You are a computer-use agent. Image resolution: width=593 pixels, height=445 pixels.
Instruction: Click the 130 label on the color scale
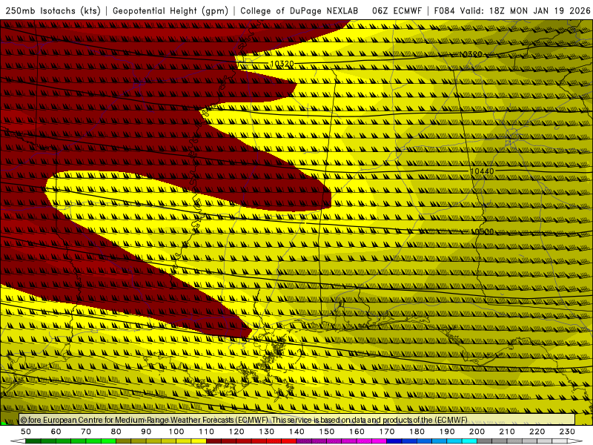pyautogui.click(x=267, y=432)
